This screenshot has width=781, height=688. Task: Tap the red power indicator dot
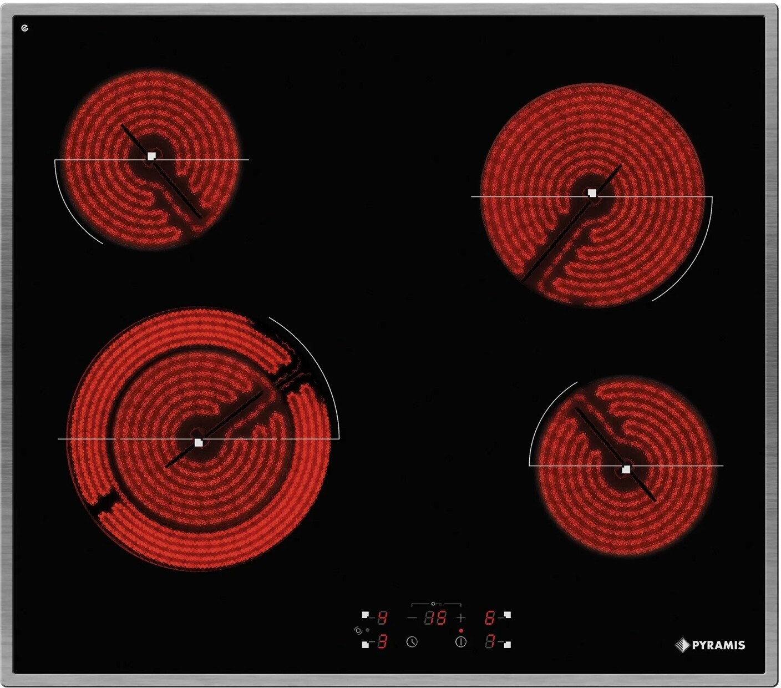(x=461, y=631)
